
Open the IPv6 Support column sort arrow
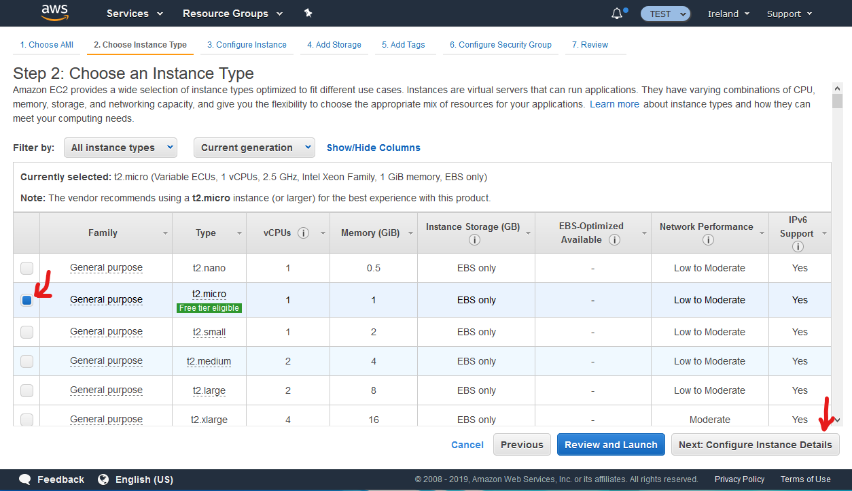tap(825, 233)
